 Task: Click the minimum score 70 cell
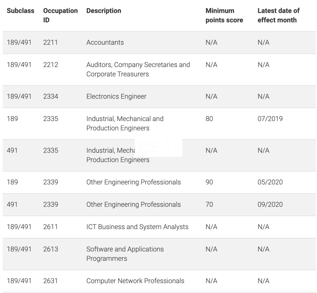point(209,205)
